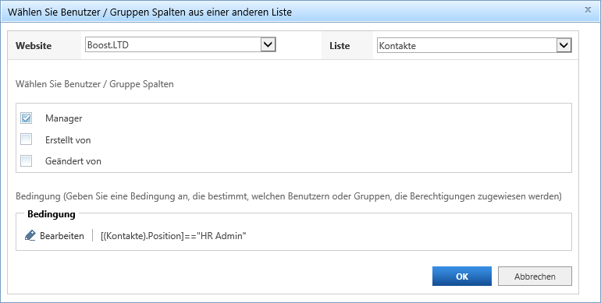The image size is (601, 303).
Task: Click the Bedingung group title
Action: coord(52,214)
